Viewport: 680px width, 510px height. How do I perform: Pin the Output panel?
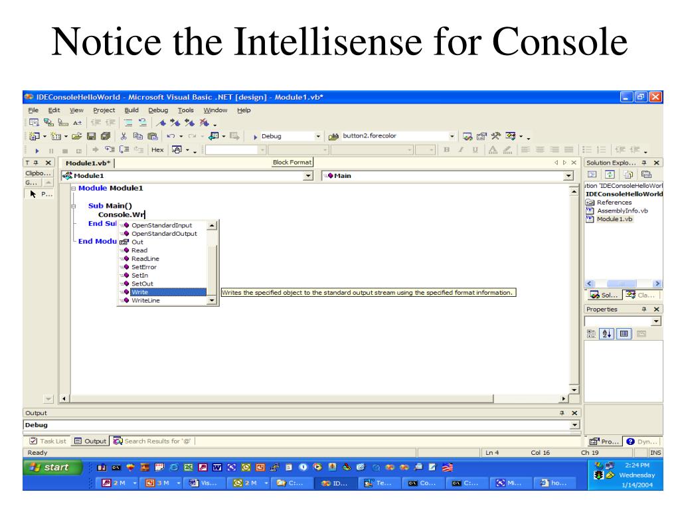(562, 413)
